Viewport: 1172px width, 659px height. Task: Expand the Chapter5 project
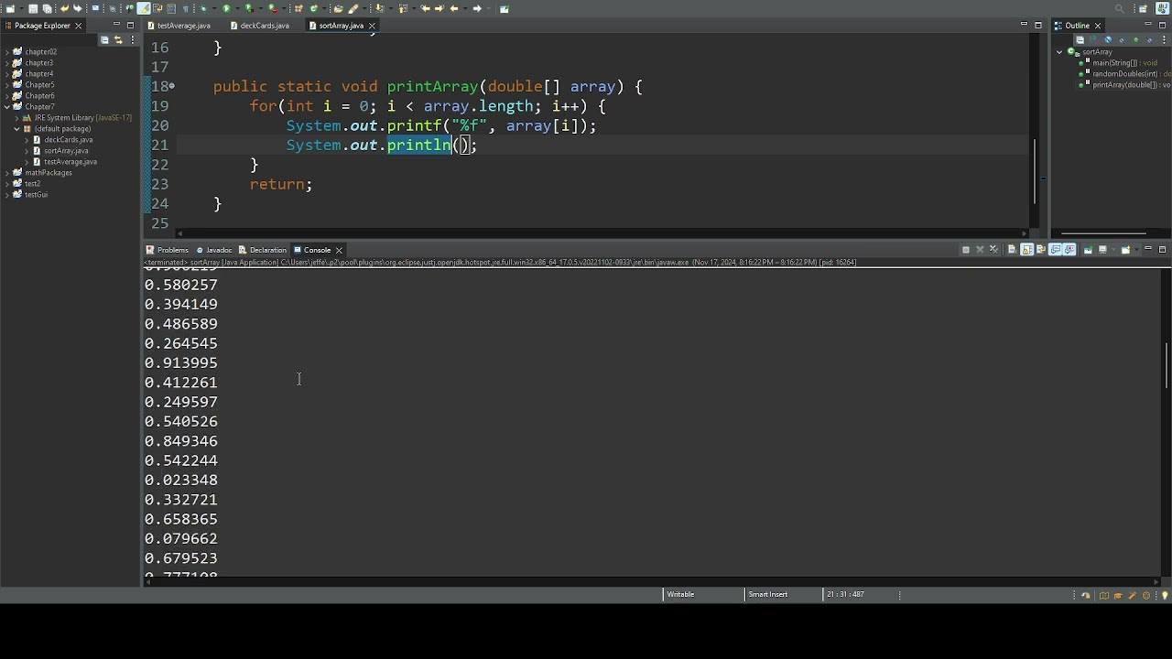(6, 85)
